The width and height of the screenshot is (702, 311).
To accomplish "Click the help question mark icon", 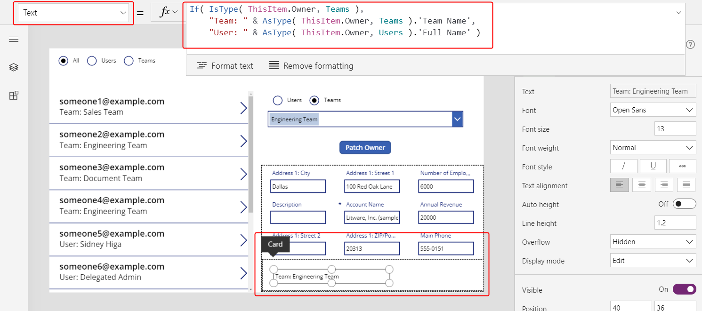I will (690, 45).
